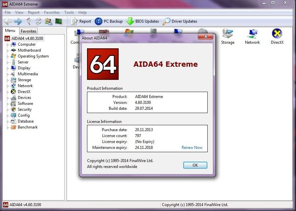The height and width of the screenshot is (211, 296).
Task: Click the status bar FinalWire copyright text
Action: (195, 205)
